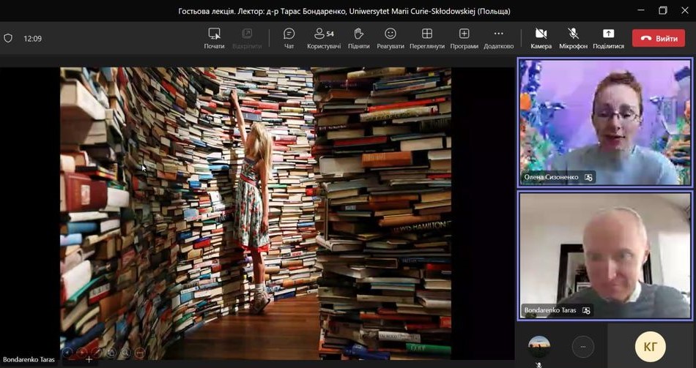Click the zoom magnifier on shared slide

pos(125,353)
